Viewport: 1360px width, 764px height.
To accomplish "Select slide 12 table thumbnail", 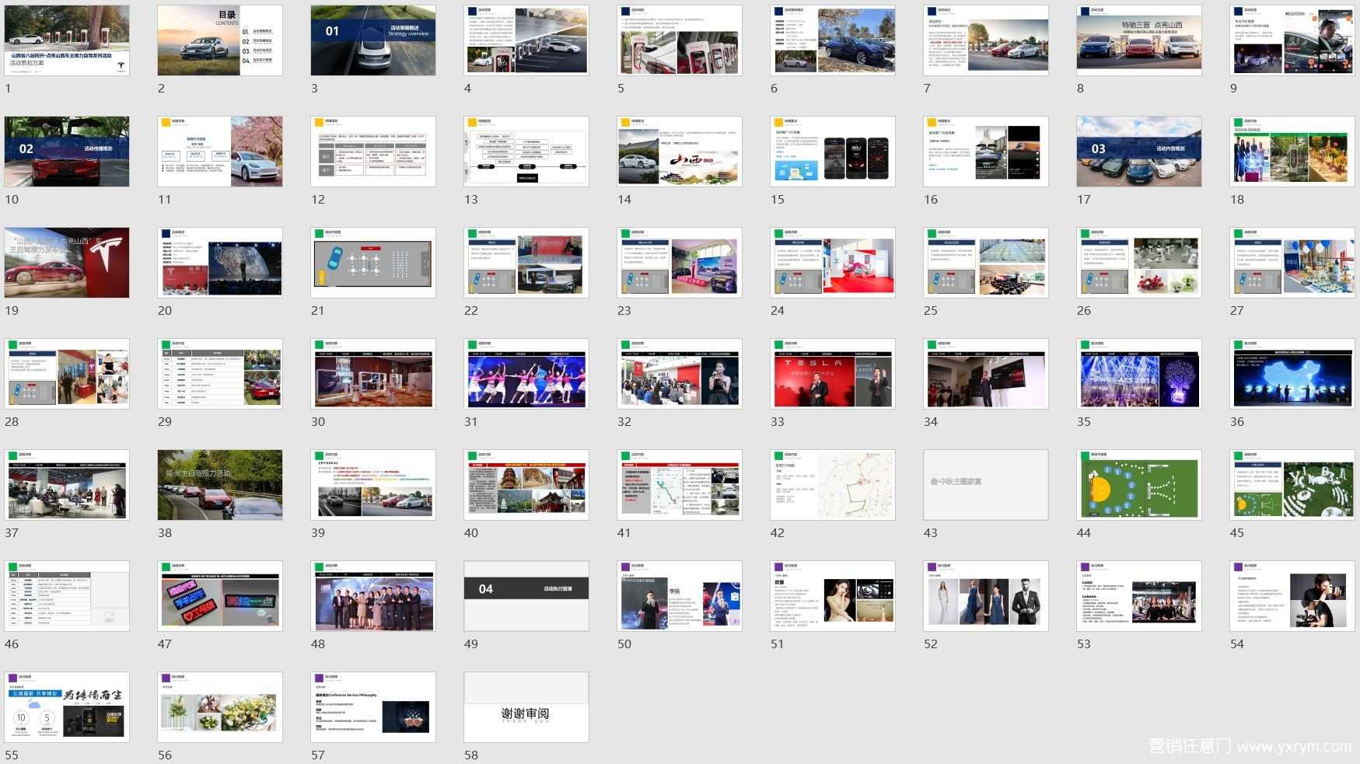I will [x=373, y=152].
